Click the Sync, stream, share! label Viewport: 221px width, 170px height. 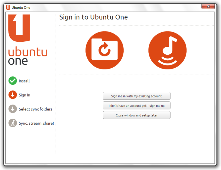click(36, 123)
